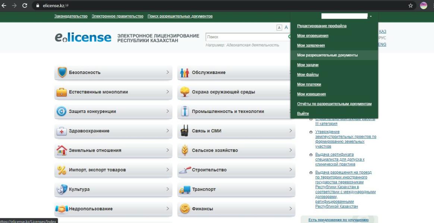Open Выдача сертификата специалиста link
Screen dimensions: 434x223
(340, 159)
